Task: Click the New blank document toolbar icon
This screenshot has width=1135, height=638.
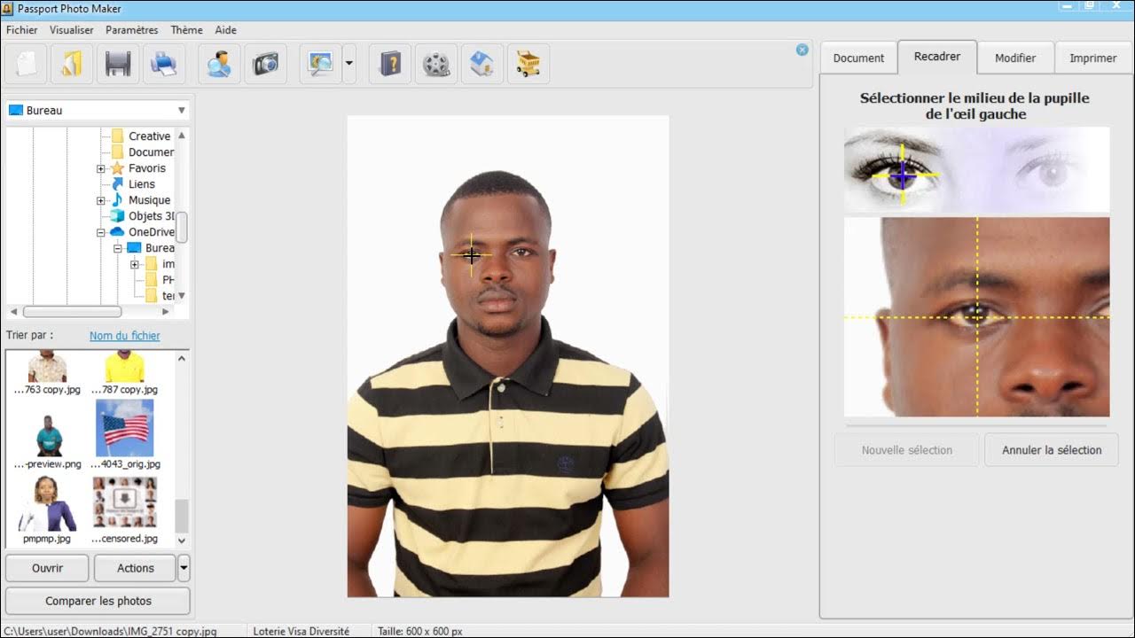Action: pyautogui.click(x=27, y=64)
